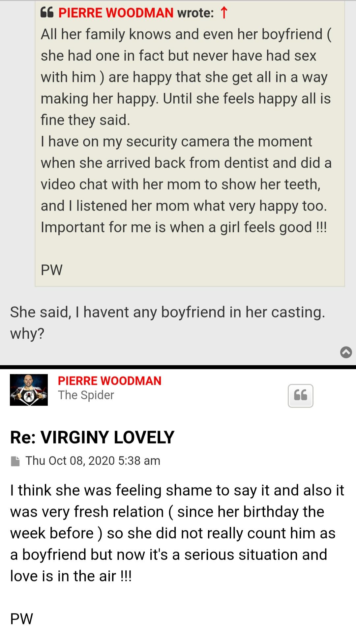Tap the scroll-to-top chevron circle icon
The image size is (356, 632).
point(346,352)
